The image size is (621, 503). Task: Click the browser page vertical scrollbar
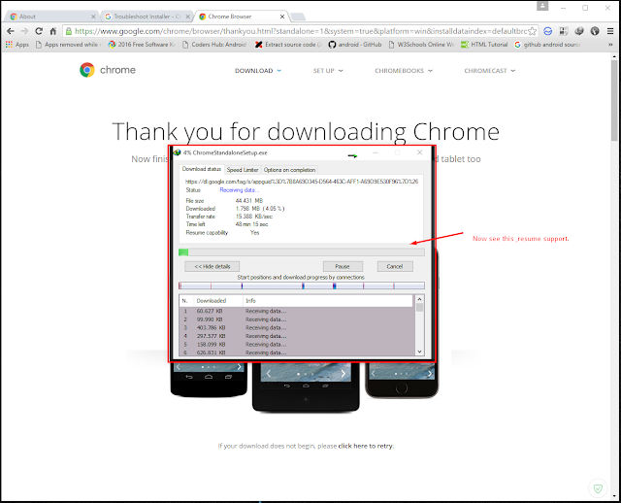[614, 99]
